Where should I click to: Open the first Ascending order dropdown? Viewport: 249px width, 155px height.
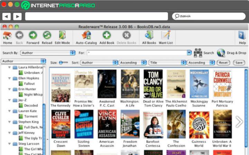pos(132,63)
